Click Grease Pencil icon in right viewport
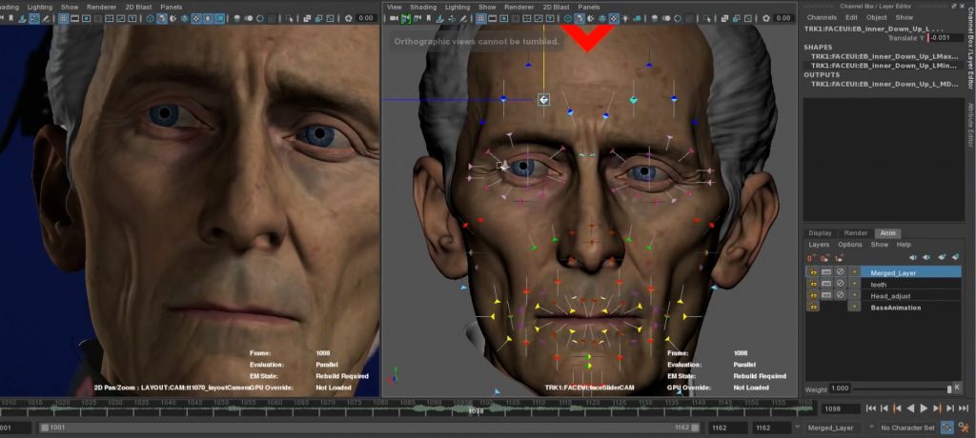 pyautogui.click(x=463, y=18)
